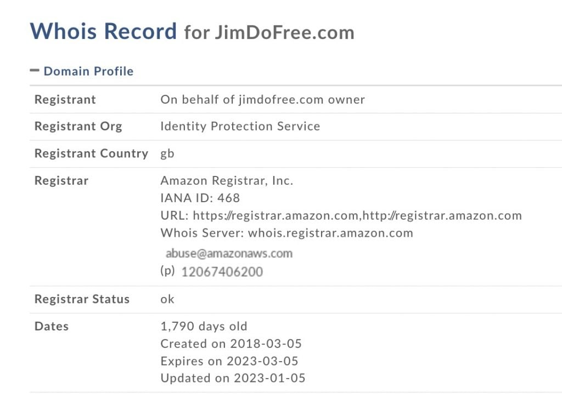The height and width of the screenshot is (394, 562).
Task: Click the abuse@amazonaws.com email address
Action: (229, 253)
